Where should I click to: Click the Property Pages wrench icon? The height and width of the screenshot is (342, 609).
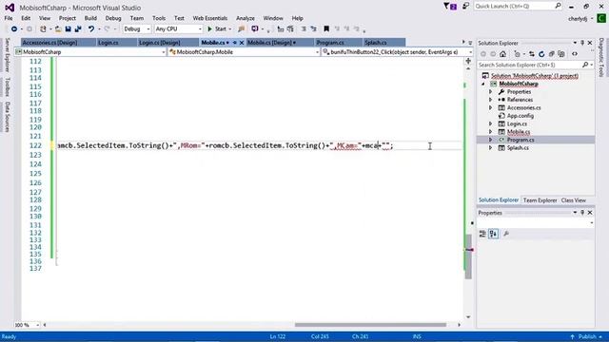pyautogui.click(x=506, y=234)
